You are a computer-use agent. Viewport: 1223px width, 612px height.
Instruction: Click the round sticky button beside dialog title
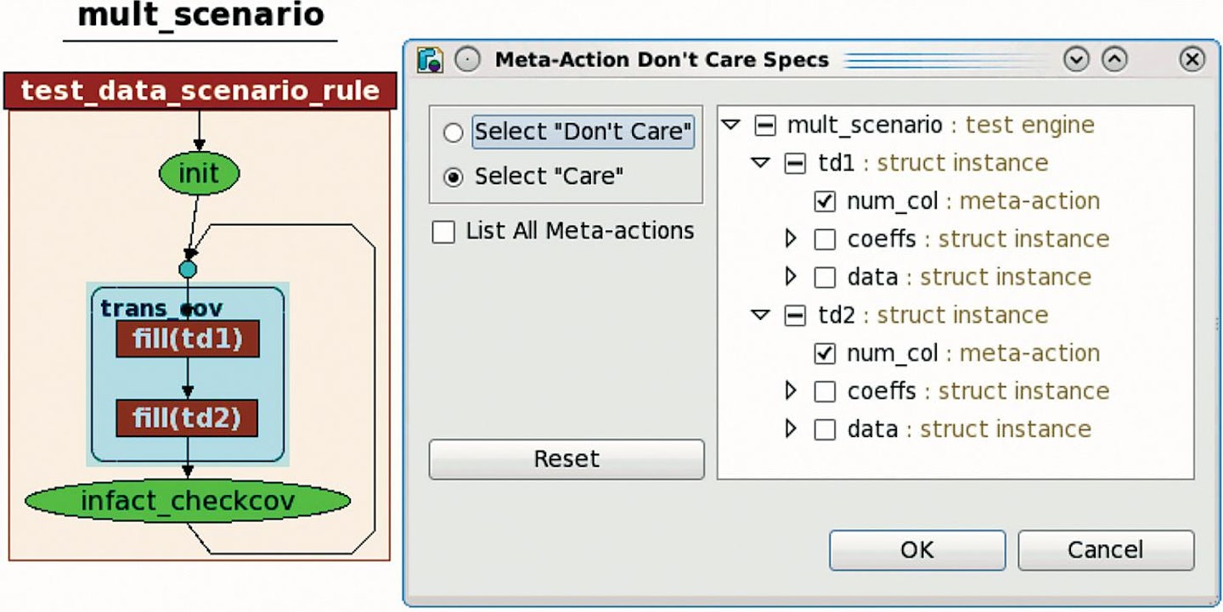(x=468, y=60)
